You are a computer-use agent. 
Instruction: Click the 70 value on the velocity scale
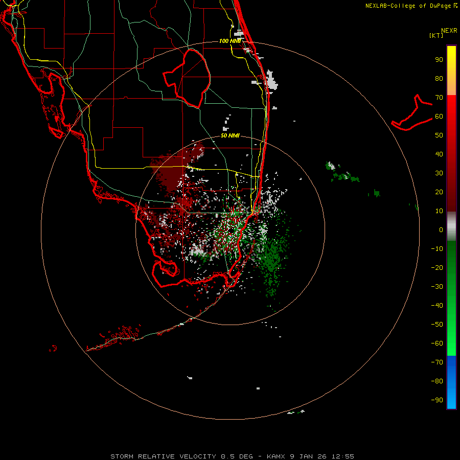pyautogui.click(x=439, y=98)
